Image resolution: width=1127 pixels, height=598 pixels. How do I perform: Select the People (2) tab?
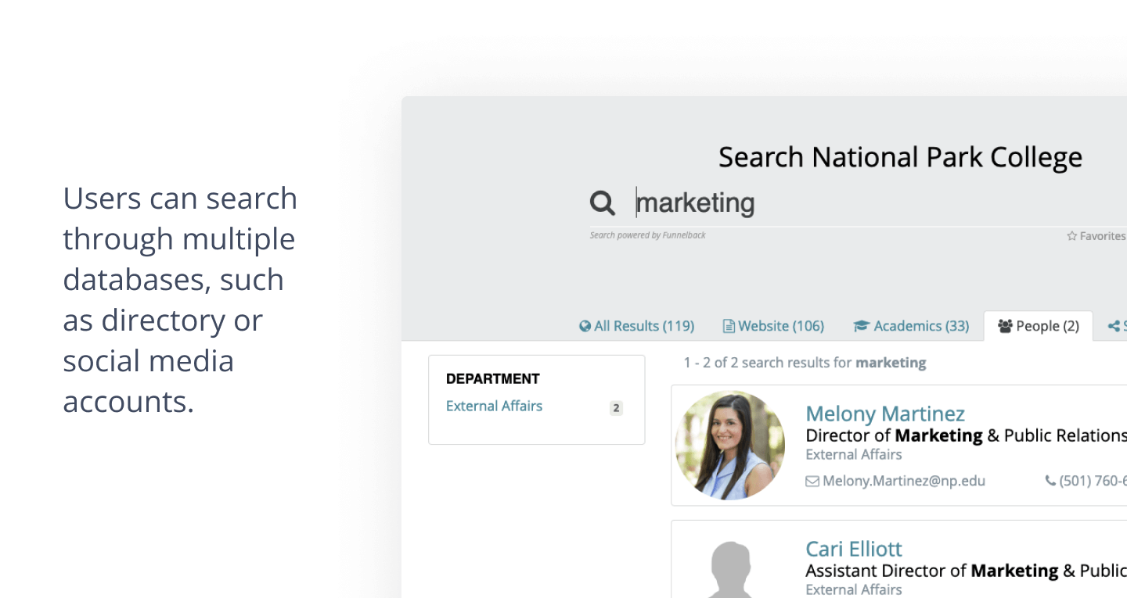pyautogui.click(x=1038, y=326)
